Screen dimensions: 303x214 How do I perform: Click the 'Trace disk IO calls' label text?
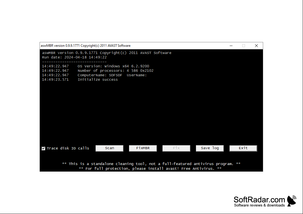[x=68, y=148]
